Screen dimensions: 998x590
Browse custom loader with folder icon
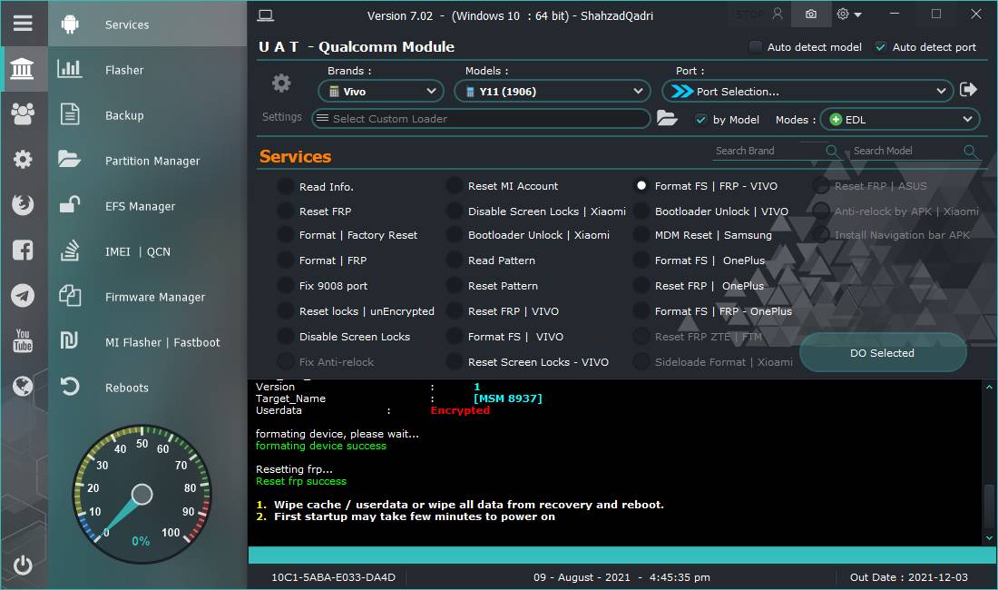[667, 118]
